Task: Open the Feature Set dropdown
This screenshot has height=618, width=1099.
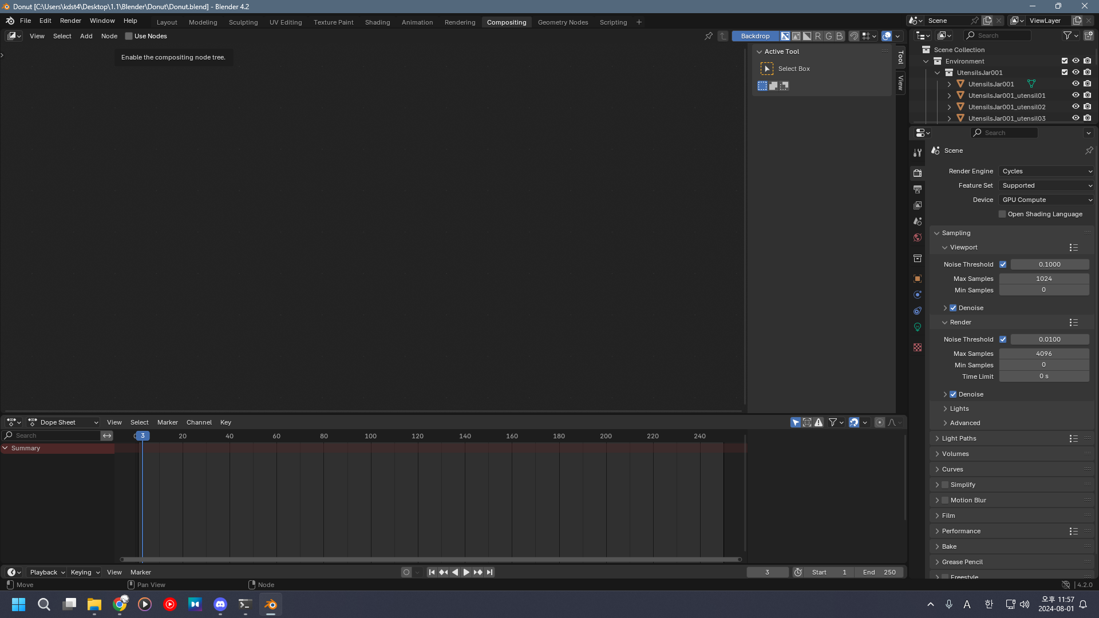Action: tap(1046, 185)
